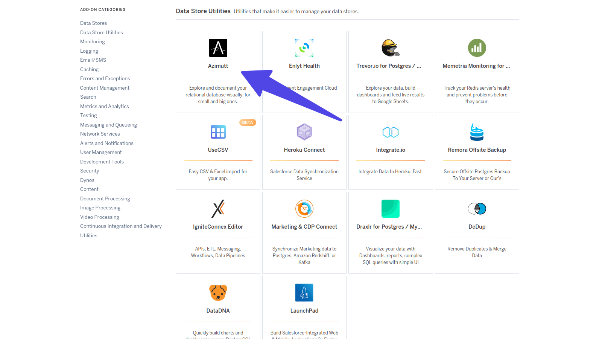Click the LaunchPad rocket icon
The width and height of the screenshot is (602, 339).
pos(304,293)
